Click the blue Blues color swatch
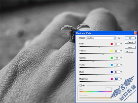Screen dimensions: 138x103 pos(112,72)
